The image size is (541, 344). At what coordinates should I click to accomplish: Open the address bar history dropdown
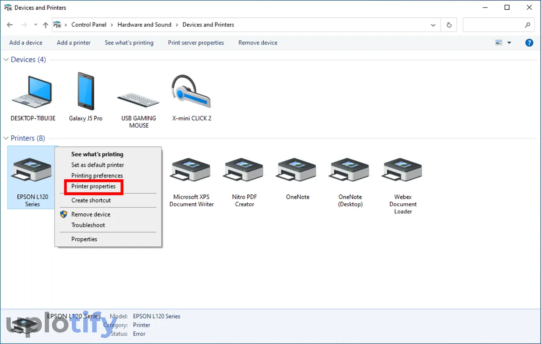pos(433,25)
